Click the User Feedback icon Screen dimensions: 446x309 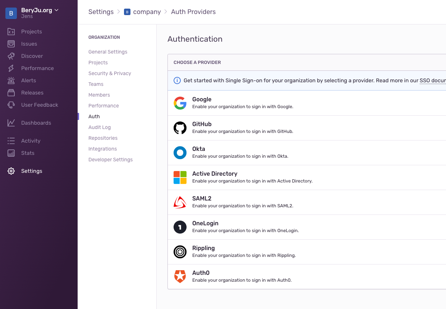pyautogui.click(x=11, y=105)
